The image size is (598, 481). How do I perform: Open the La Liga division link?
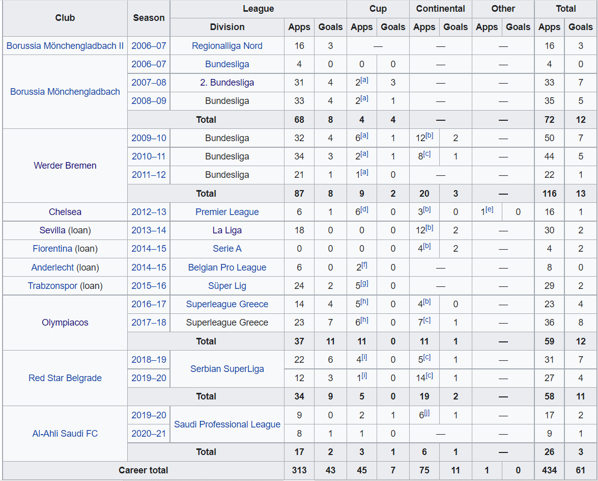[x=227, y=230]
